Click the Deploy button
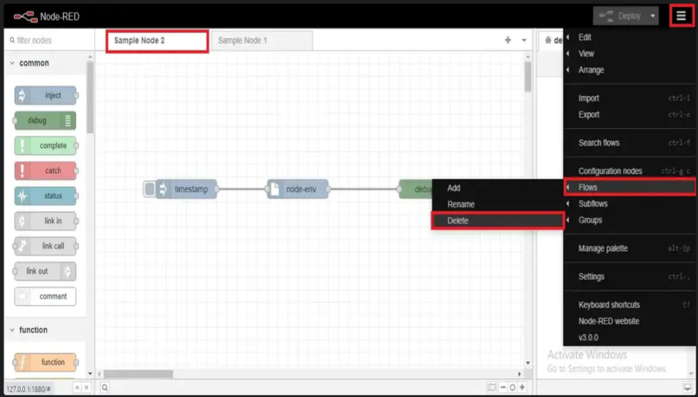This screenshot has height=397, width=698. pyautogui.click(x=620, y=16)
